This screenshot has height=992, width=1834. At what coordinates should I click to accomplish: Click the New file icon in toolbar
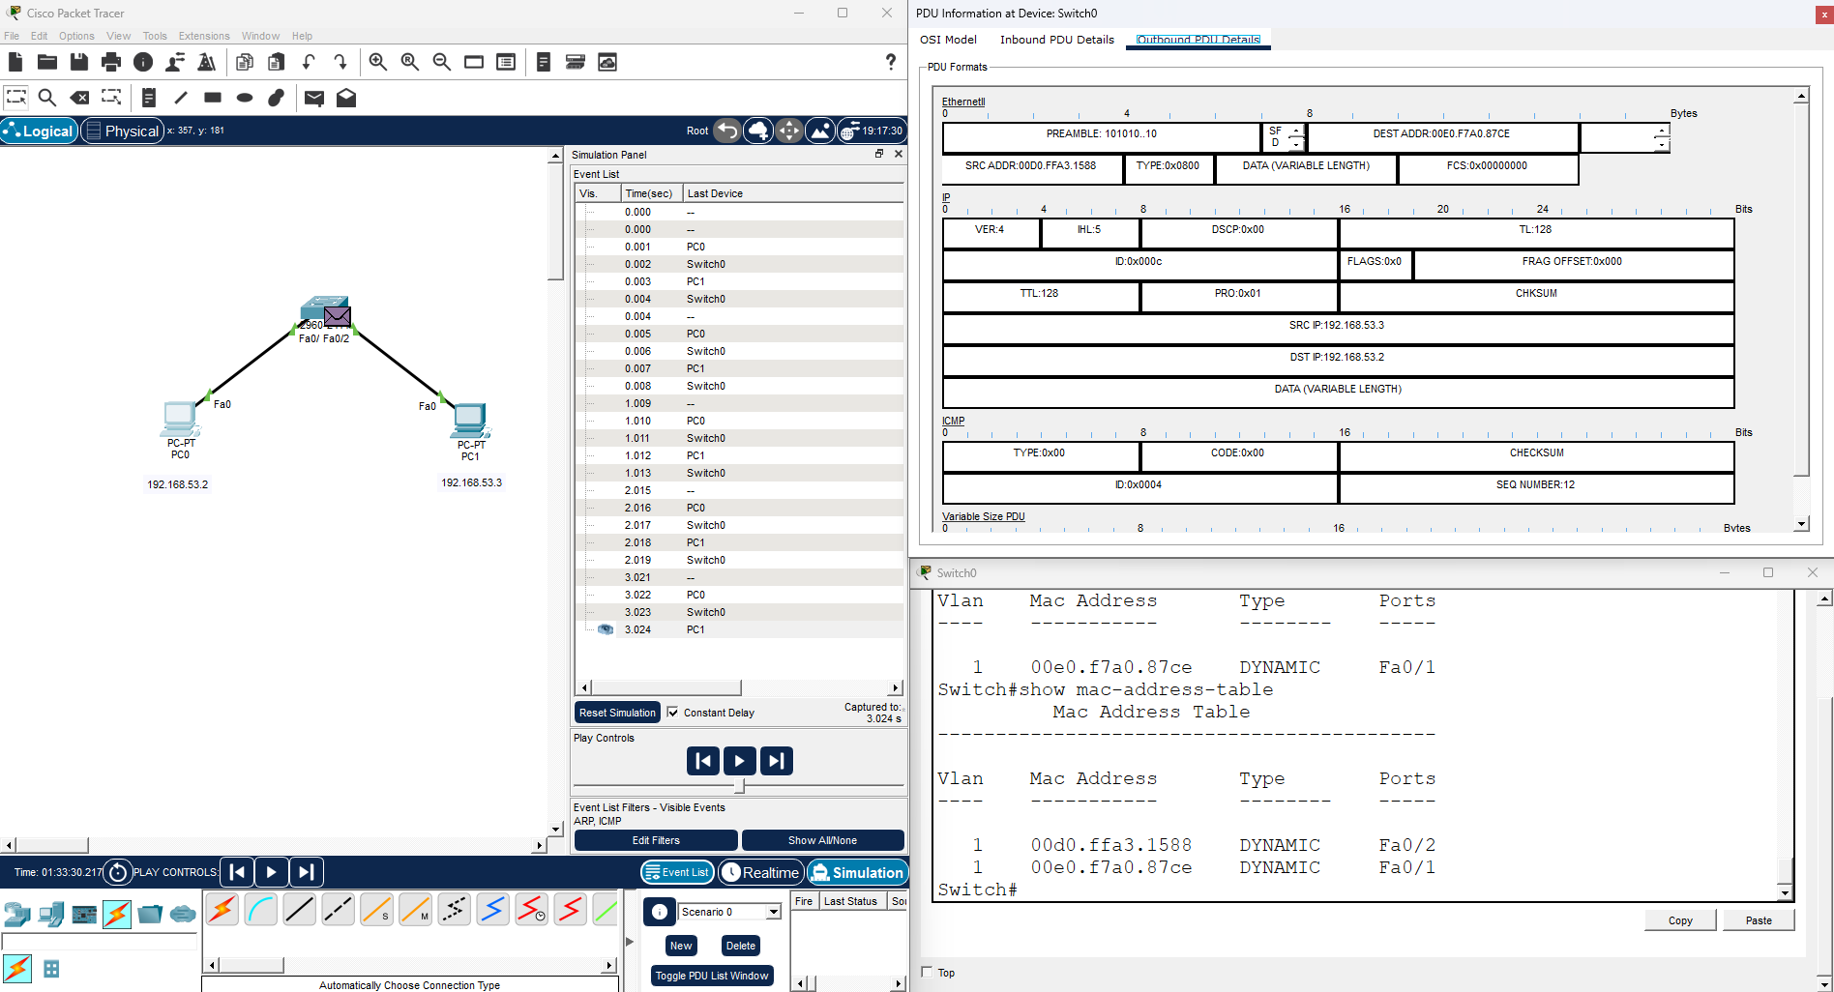[15, 62]
